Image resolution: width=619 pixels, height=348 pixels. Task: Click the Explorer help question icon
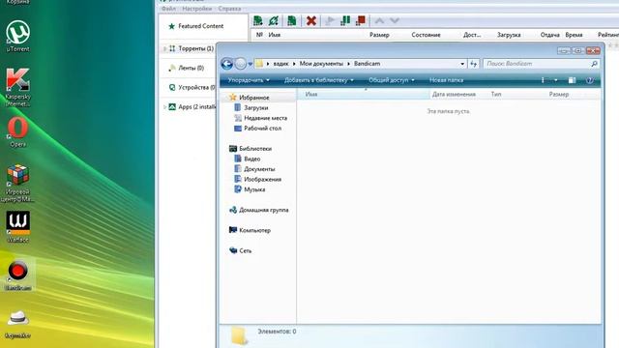click(x=589, y=80)
